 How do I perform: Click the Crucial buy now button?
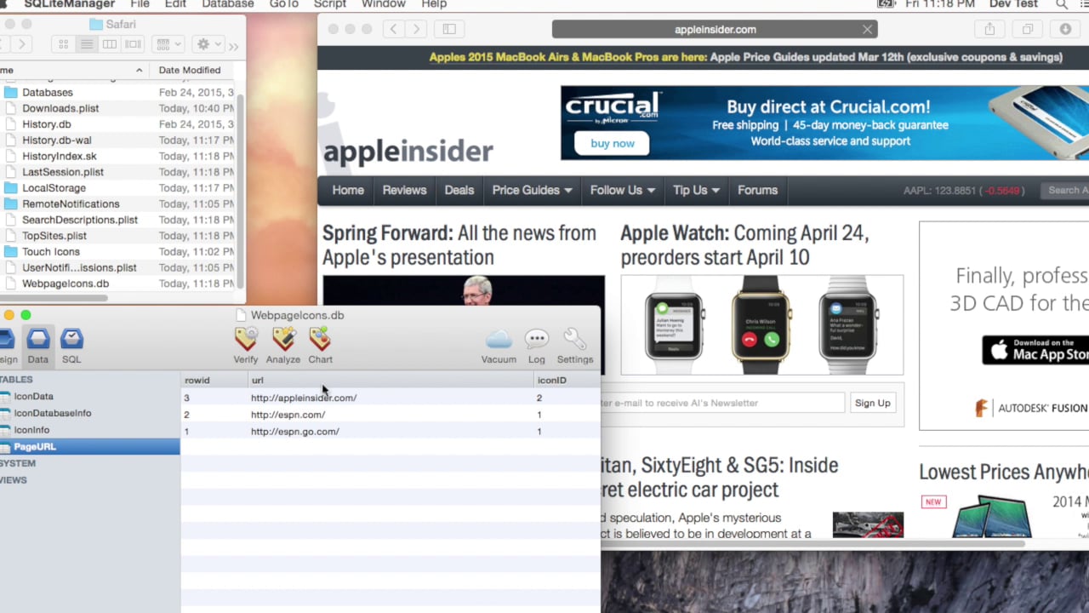coord(613,143)
